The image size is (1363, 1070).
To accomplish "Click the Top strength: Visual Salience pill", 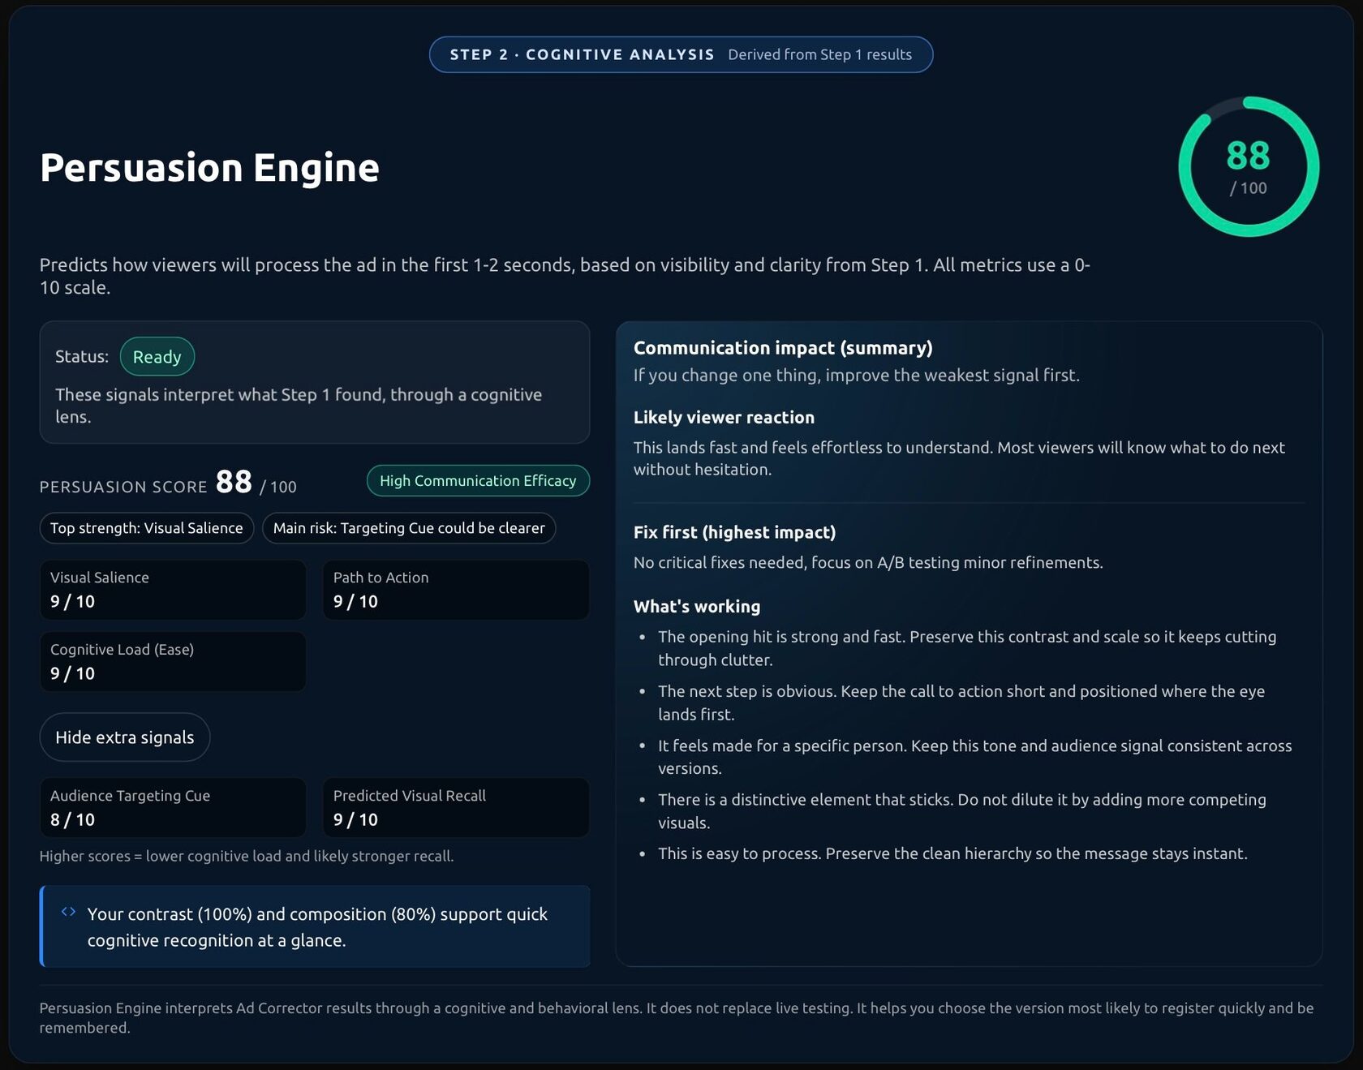I will pos(146,528).
